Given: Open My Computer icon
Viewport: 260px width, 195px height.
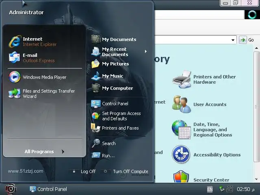Looking at the screenshot, I should click(x=96, y=88).
